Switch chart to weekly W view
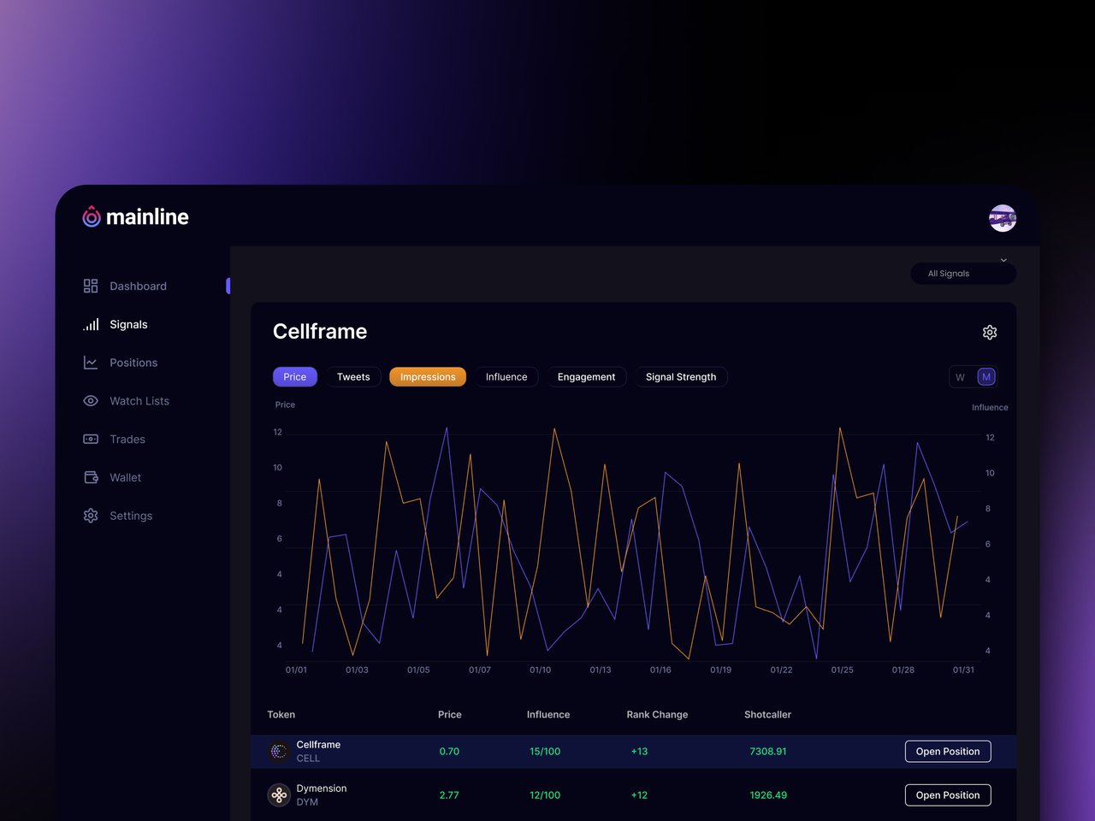Screen dimensions: 1095x821 [960, 377]
